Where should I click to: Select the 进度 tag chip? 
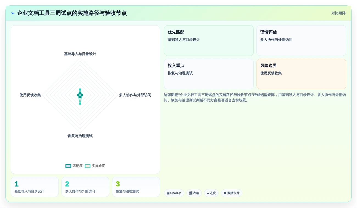coord(211,193)
